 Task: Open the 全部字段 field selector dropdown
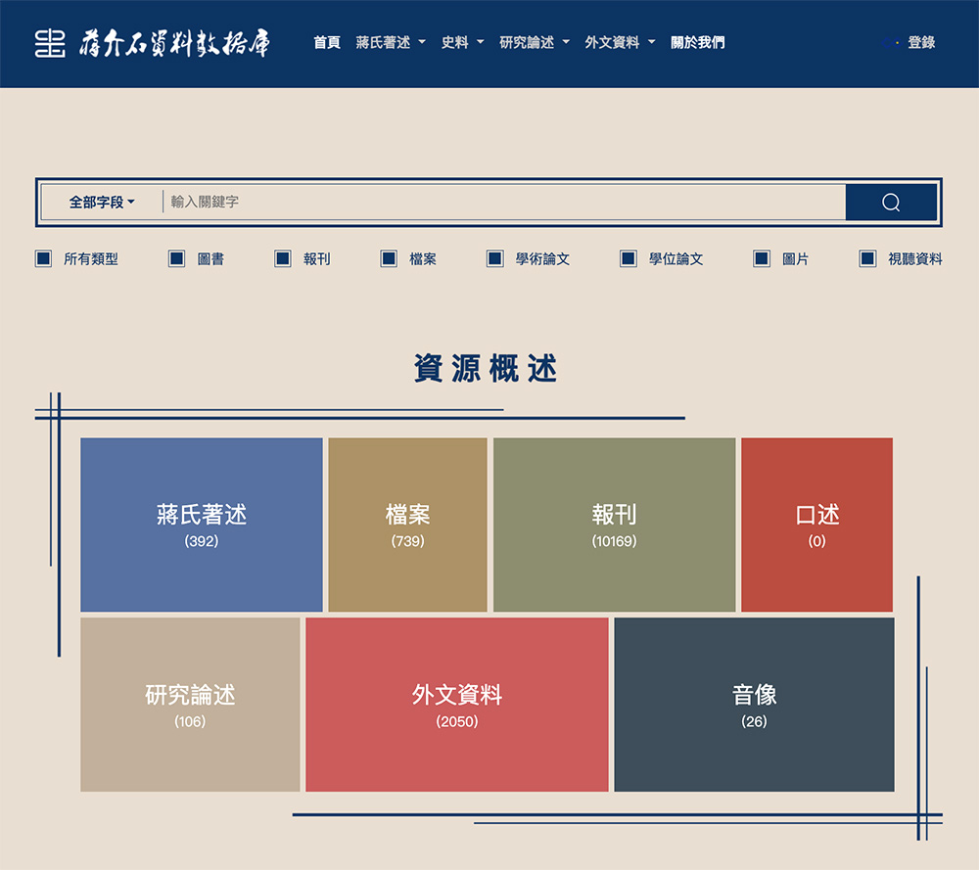96,202
